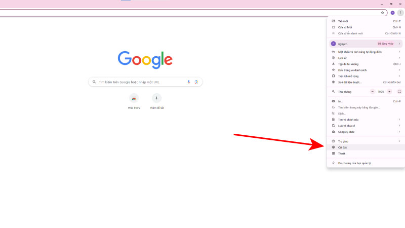This screenshot has height=228, width=405.
Task: Click the profile avatar in toolbar
Action: (x=392, y=13)
